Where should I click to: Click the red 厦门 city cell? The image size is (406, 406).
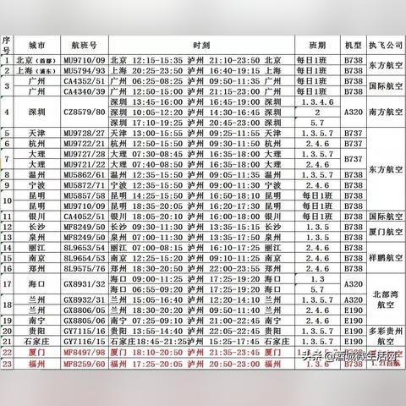(37, 353)
